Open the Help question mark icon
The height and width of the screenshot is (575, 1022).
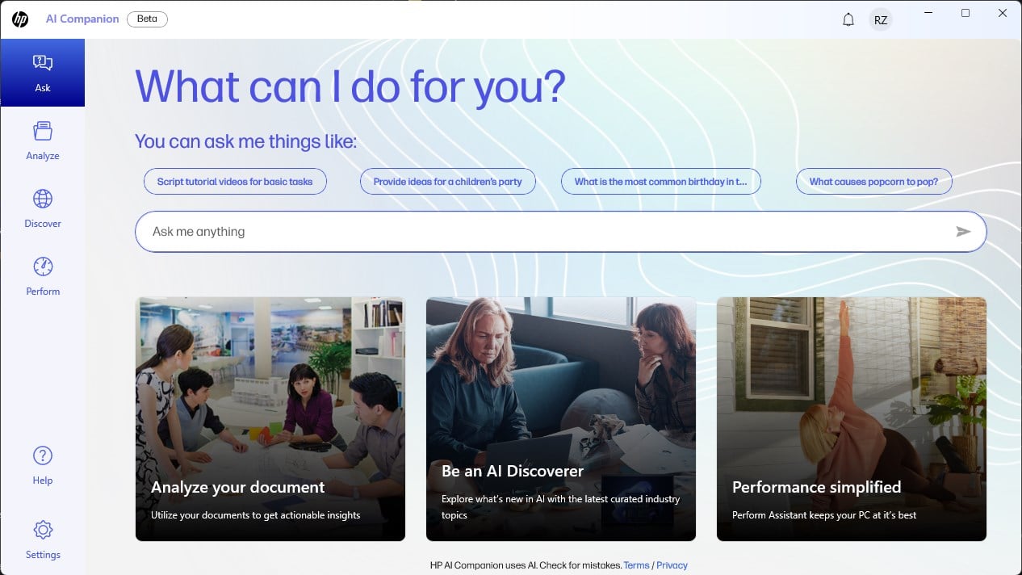click(43, 455)
